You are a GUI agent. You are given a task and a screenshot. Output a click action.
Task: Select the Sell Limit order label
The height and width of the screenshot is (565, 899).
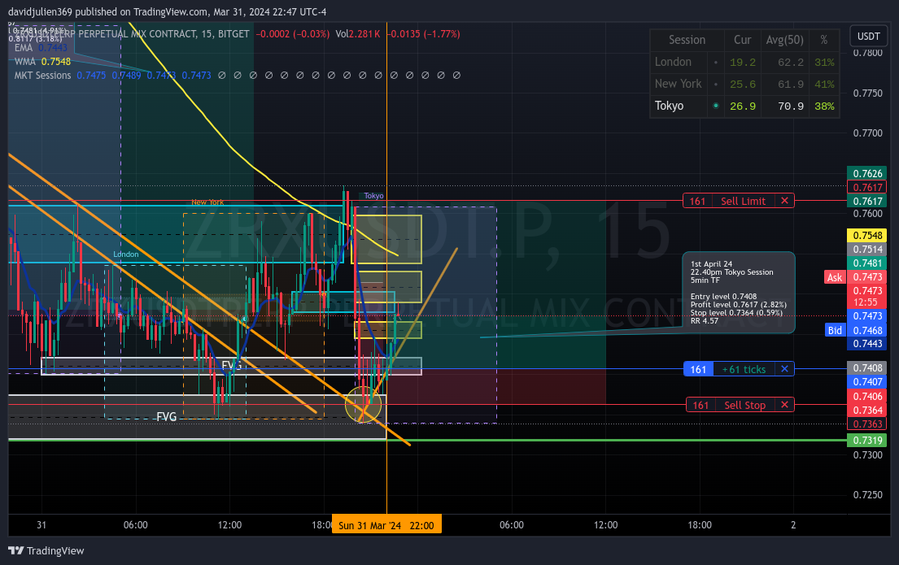tap(743, 201)
